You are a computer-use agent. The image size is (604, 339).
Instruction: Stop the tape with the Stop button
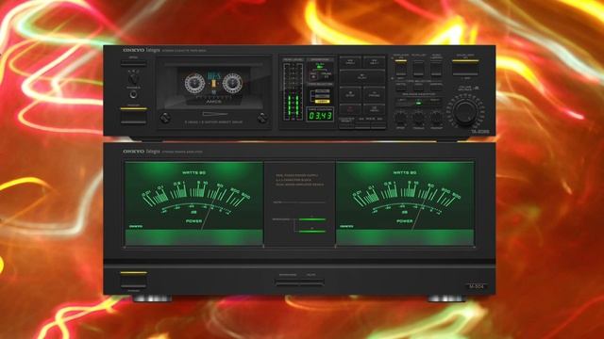point(350,94)
